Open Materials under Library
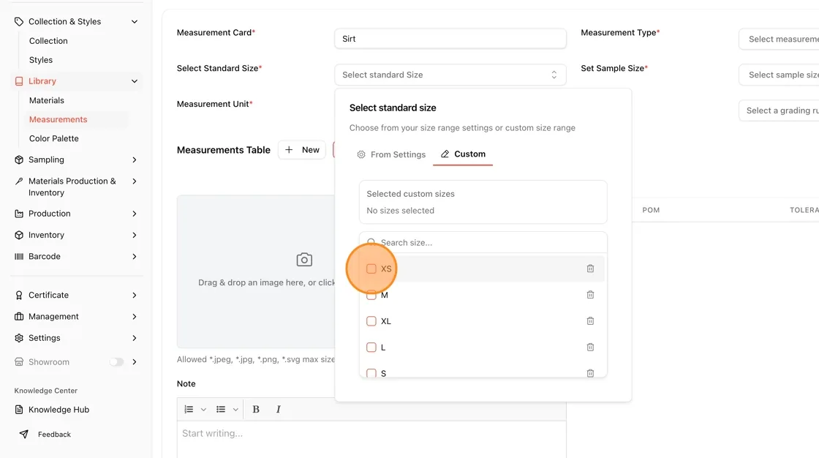 (x=47, y=100)
